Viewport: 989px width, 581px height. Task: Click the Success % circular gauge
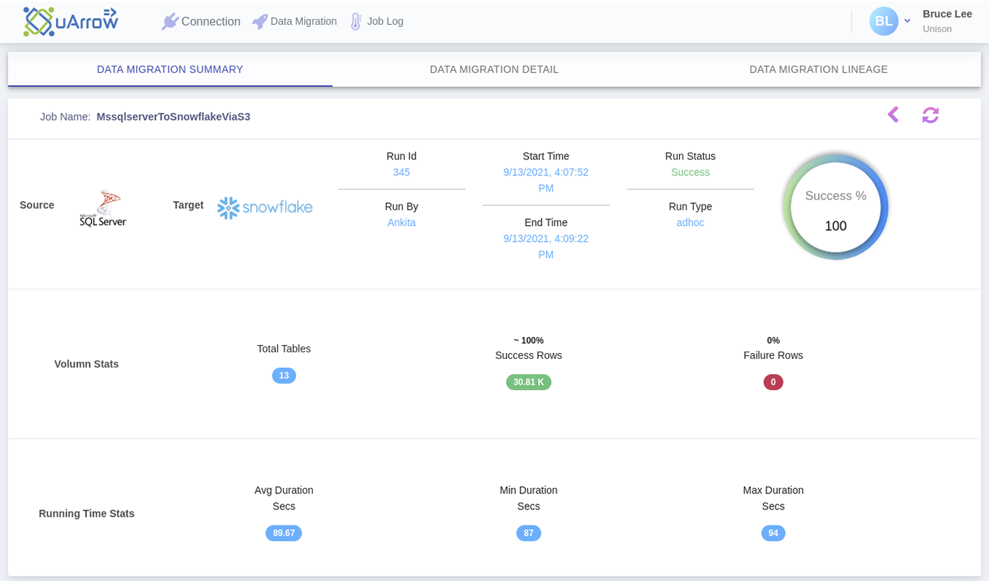coord(835,205)
